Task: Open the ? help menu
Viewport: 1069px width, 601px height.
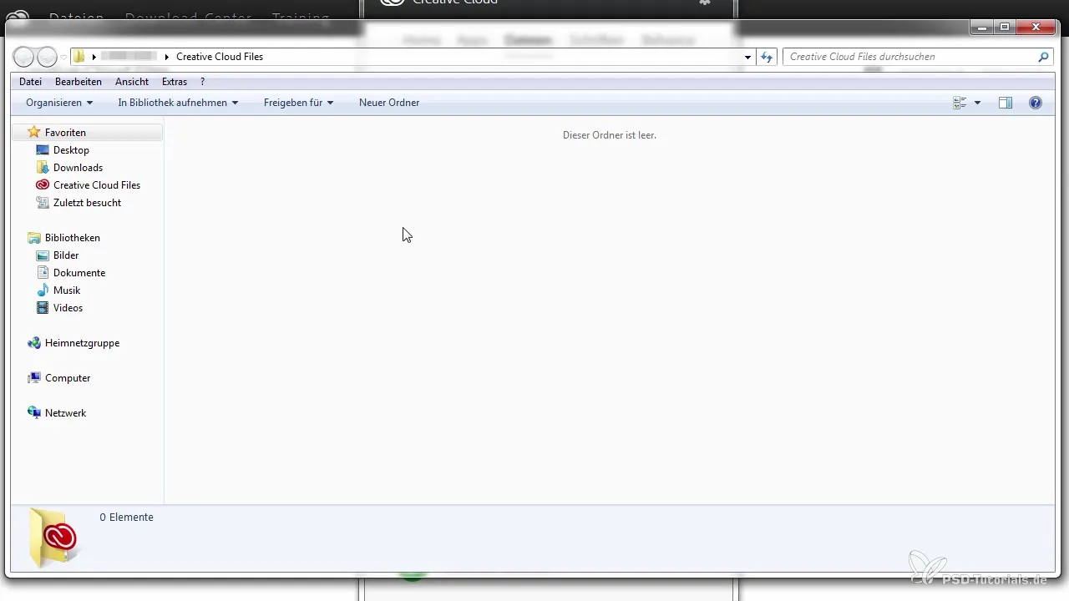Action: (202, 82)
